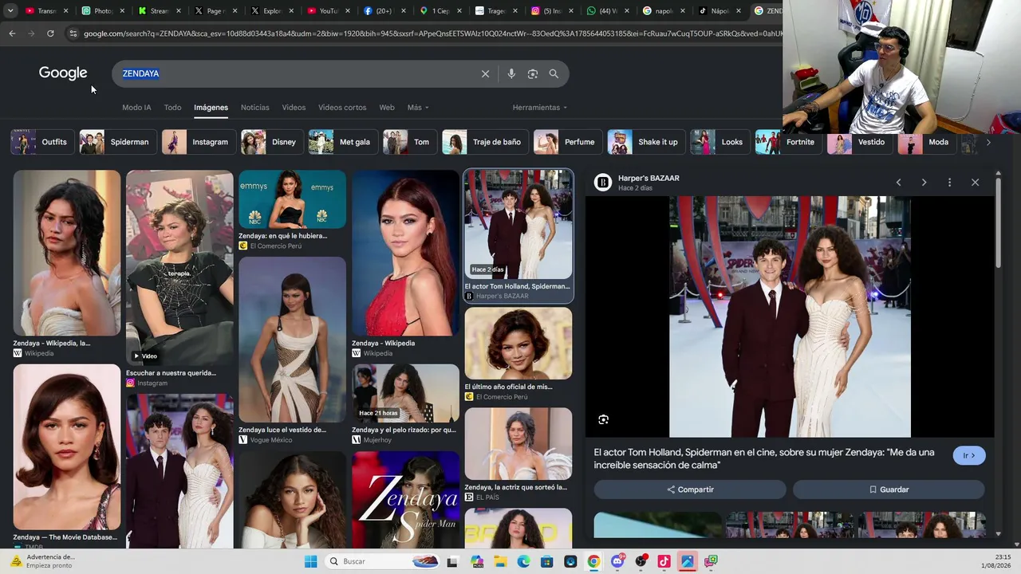Open Discord from the taskbar

pos(617,561)
